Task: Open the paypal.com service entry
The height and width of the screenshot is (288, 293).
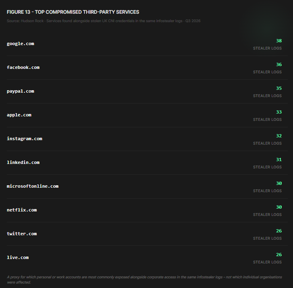Action: pos(21,91)
